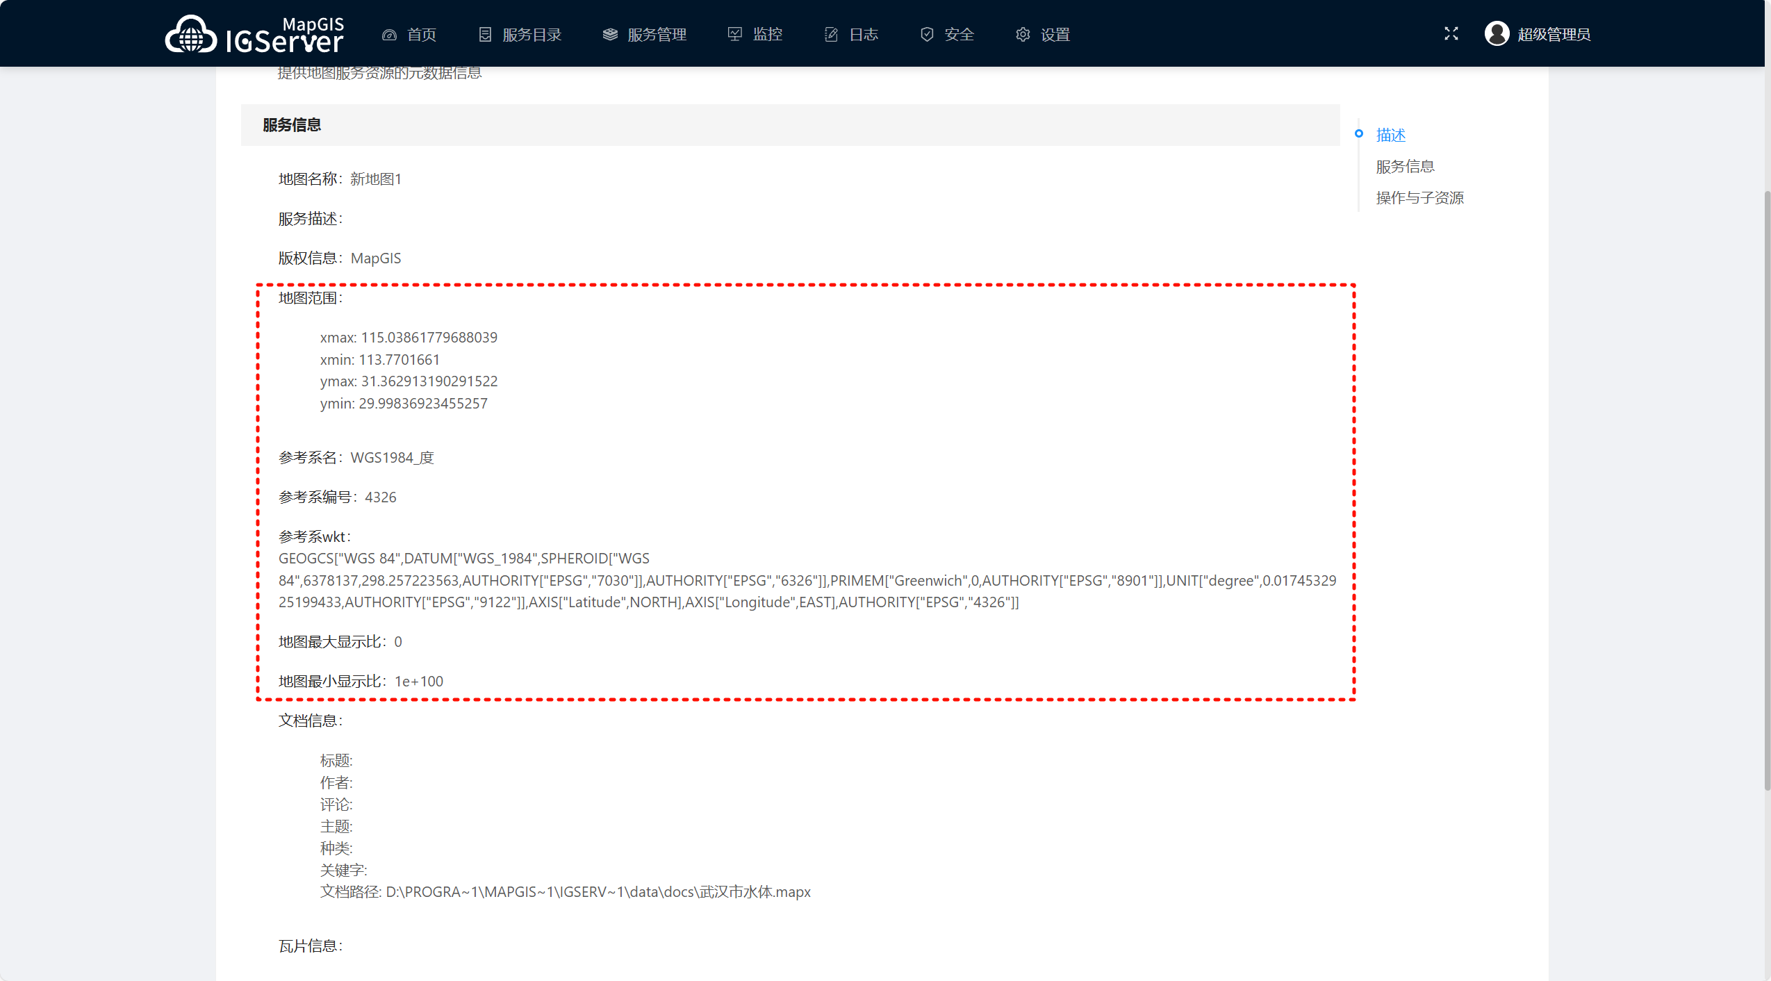Viewport: 1771px width, 981px height.
Task: Click the vertical page scrollbar
Action: (1767, 486)
